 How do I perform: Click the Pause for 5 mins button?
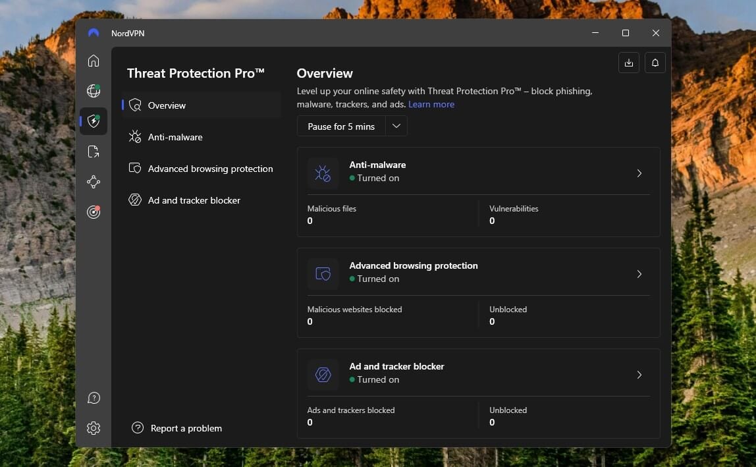pos(341,126)
